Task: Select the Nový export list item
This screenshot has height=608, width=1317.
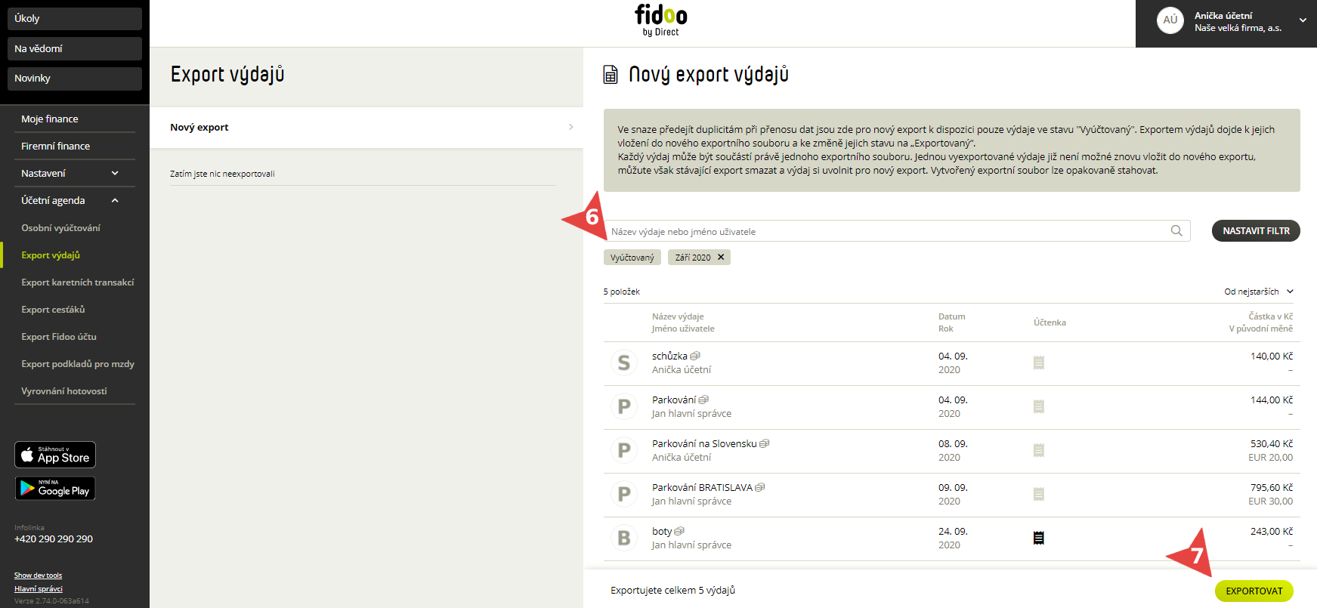Action: pyautogui.click(x=366, y=128)
